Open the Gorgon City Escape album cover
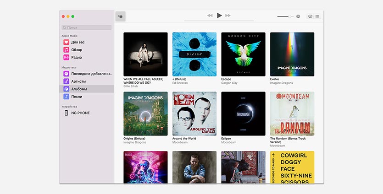383x194 pixels. click(x=243, y=54)
